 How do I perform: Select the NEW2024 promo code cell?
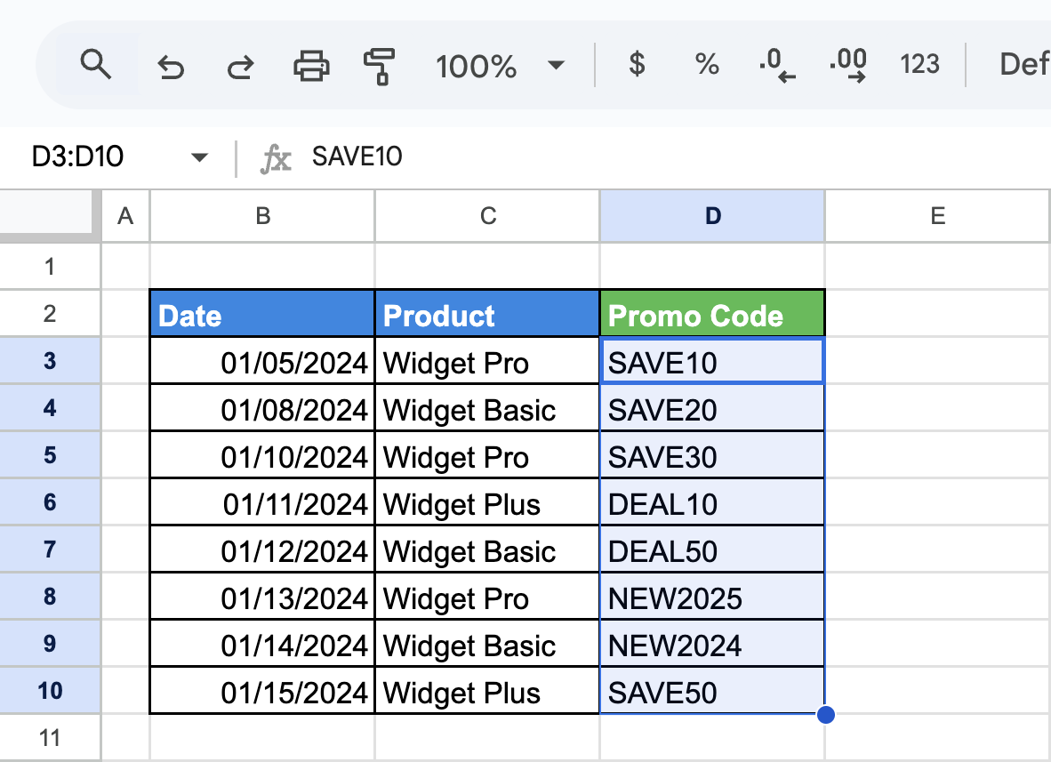(x=712, y=644)
